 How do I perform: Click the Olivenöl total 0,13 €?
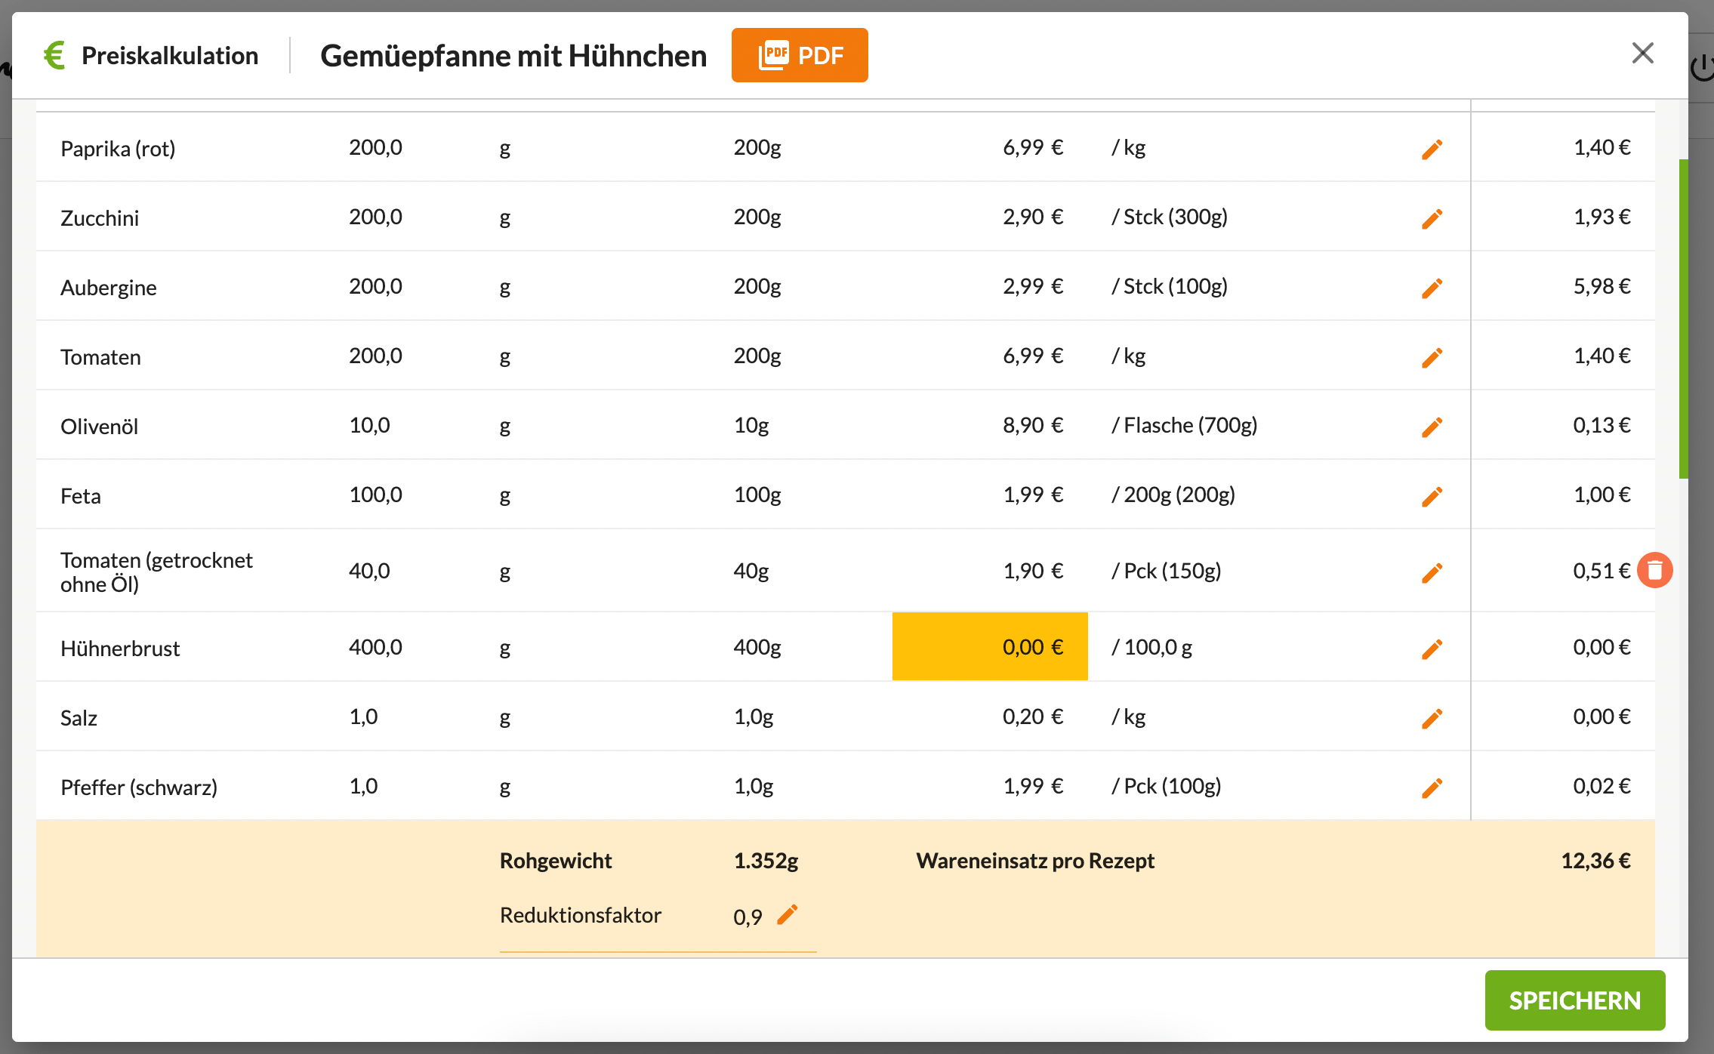[x=1601, y=425]
